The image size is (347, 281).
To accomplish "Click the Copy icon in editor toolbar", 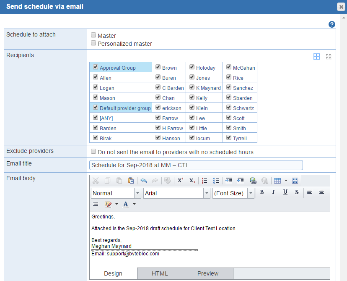I will click(x=107, y=181).
